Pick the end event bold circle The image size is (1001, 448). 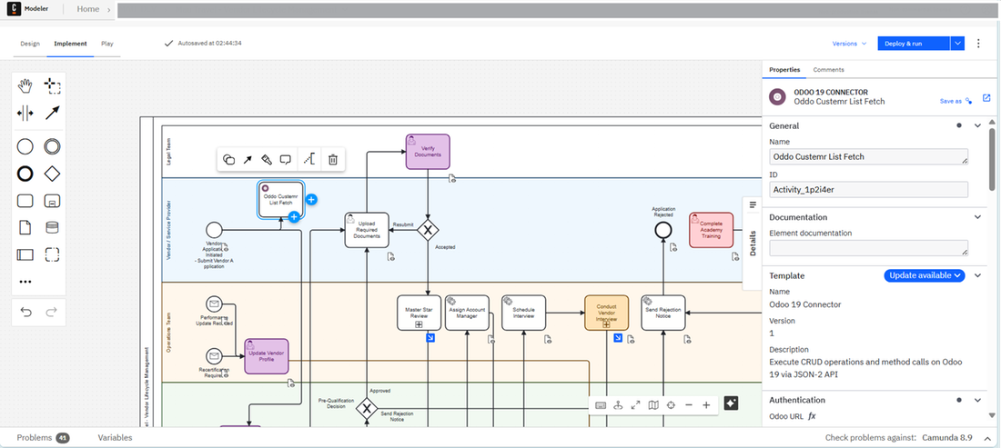[25, 174]
